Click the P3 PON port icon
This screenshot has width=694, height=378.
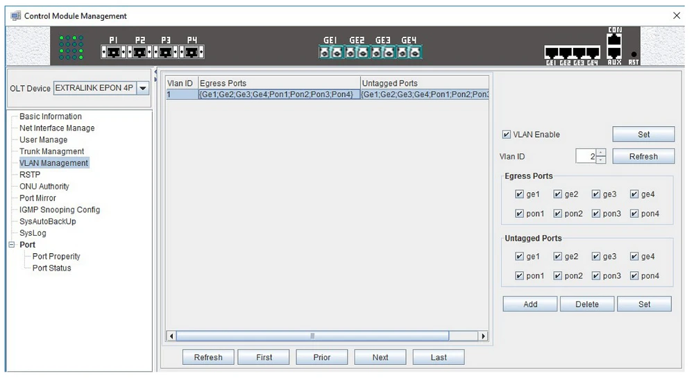166,52
